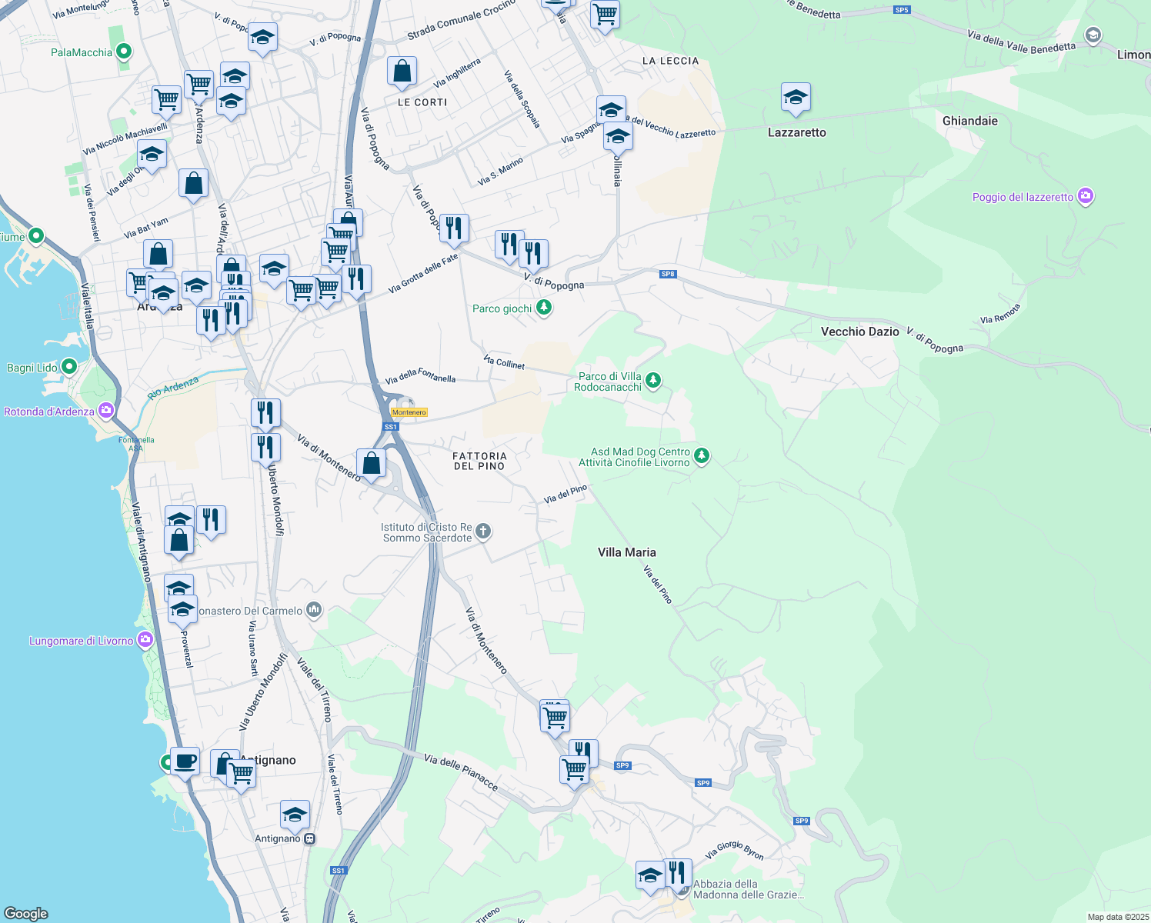Click the Parco giochi green tree pin
1151x923 pixels.
pyautogui.click(x=544, y=308)
